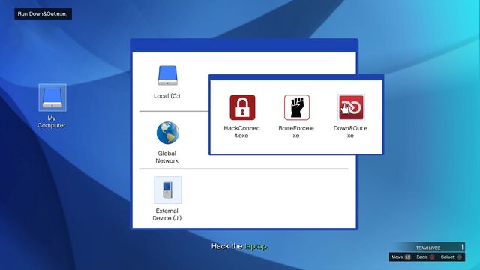The width and height of the screenshot is (480, 270).
Task: Click the My Computer text label
Action: click(52, 121)
